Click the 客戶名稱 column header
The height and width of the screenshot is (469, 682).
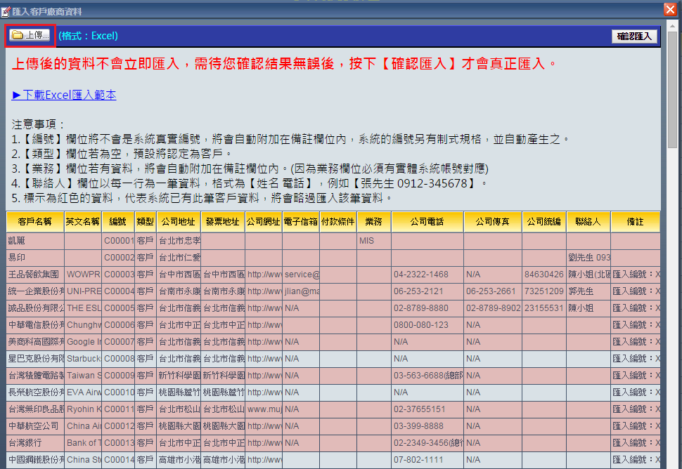click(34, 222)
